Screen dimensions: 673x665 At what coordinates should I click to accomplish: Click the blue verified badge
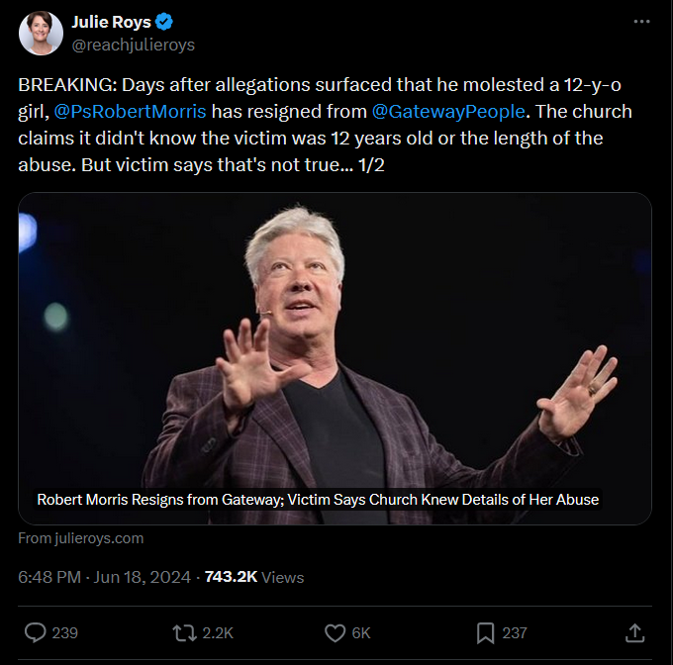click(x=166, y=23)
